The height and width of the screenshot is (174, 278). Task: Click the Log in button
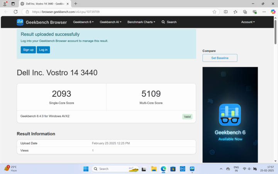tap(43, 50)
